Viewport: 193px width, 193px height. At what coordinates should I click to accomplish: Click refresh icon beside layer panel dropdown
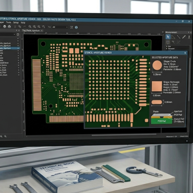tap(18, 34)
